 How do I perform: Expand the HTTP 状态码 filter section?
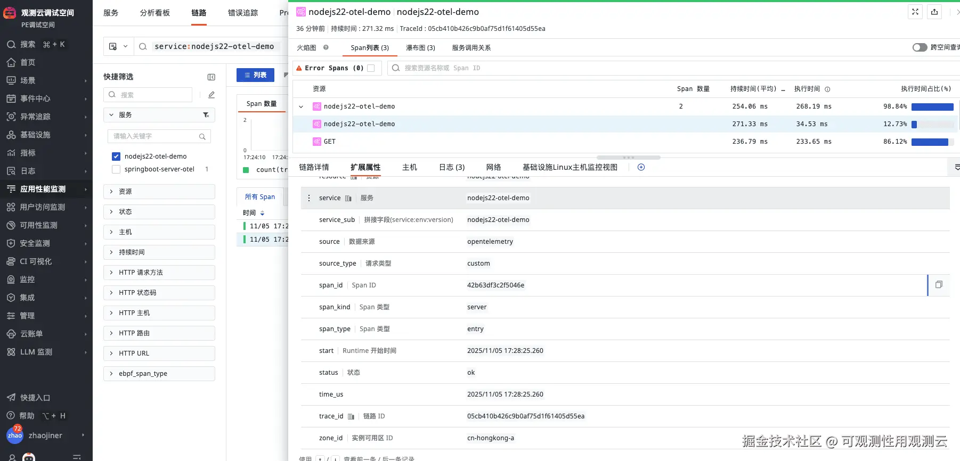click(159, 293)
